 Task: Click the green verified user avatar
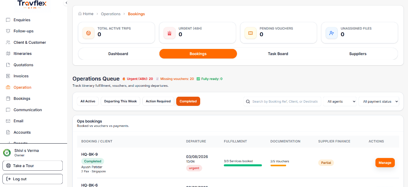point(7,153)
